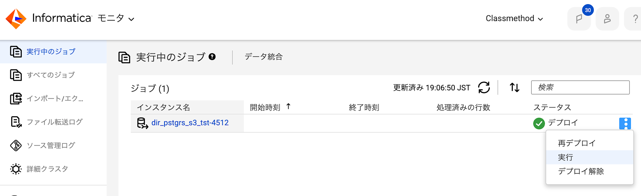Open the Classmethod organization dropdown
Viewport: 641px width, 196px height.
click(x=514, y=19)
